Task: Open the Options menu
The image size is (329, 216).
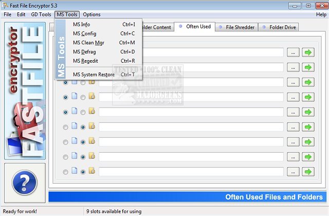Action: [x=92, y=14]
